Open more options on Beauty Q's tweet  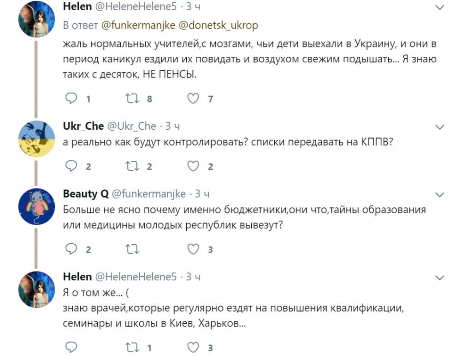[x=440, y=194]
